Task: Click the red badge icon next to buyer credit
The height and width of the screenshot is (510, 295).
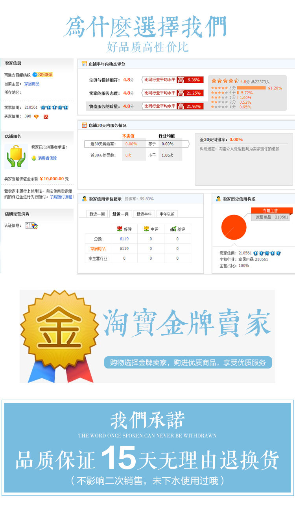Action: (x=46, y=117)
